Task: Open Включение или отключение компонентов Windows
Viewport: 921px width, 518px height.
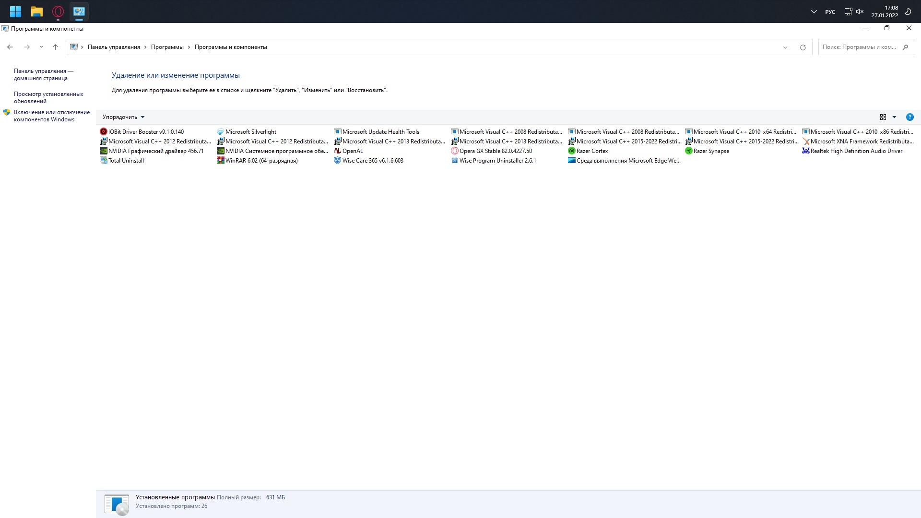Action: pos(52,116)
